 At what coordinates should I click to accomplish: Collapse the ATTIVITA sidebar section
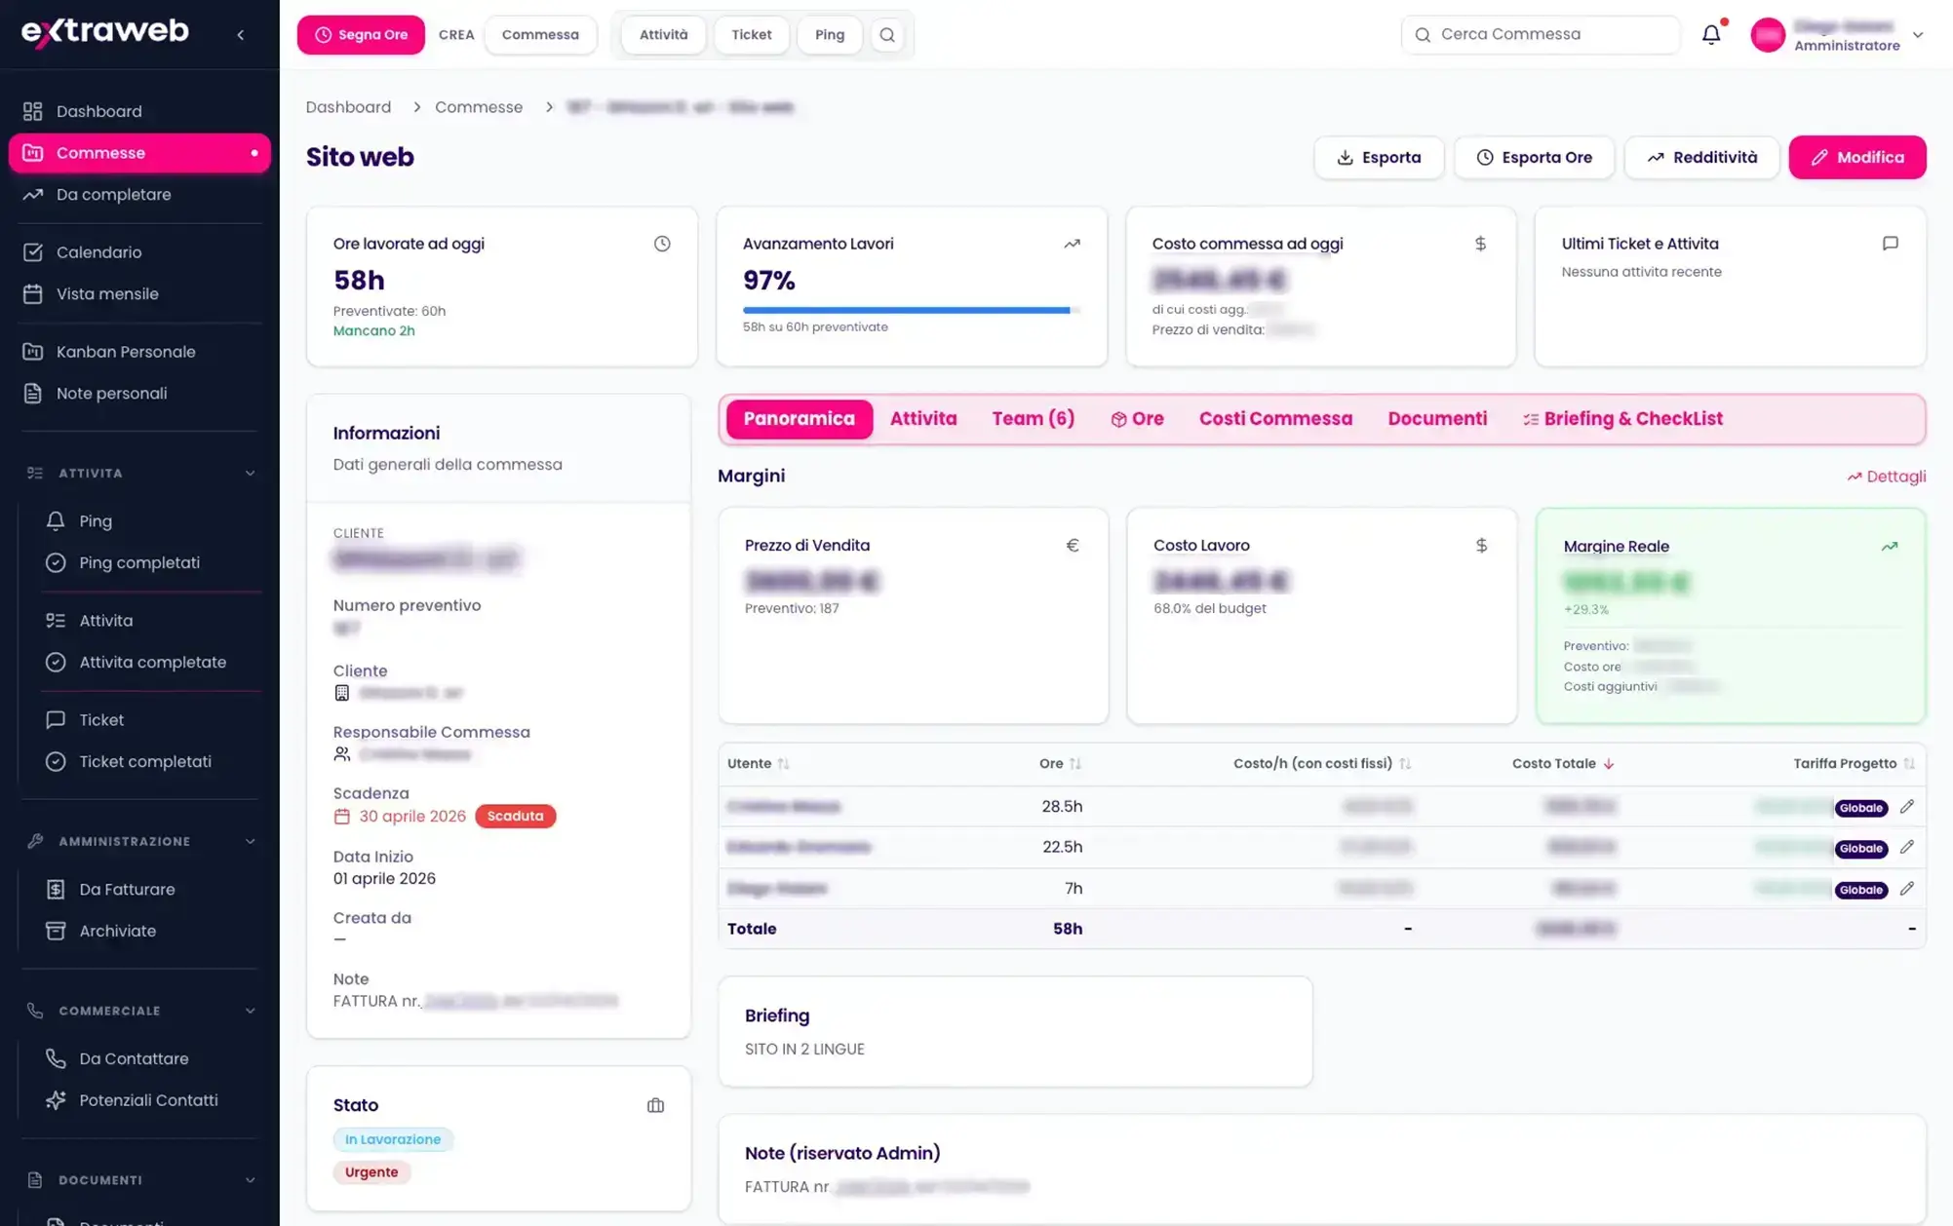(250, 474)
